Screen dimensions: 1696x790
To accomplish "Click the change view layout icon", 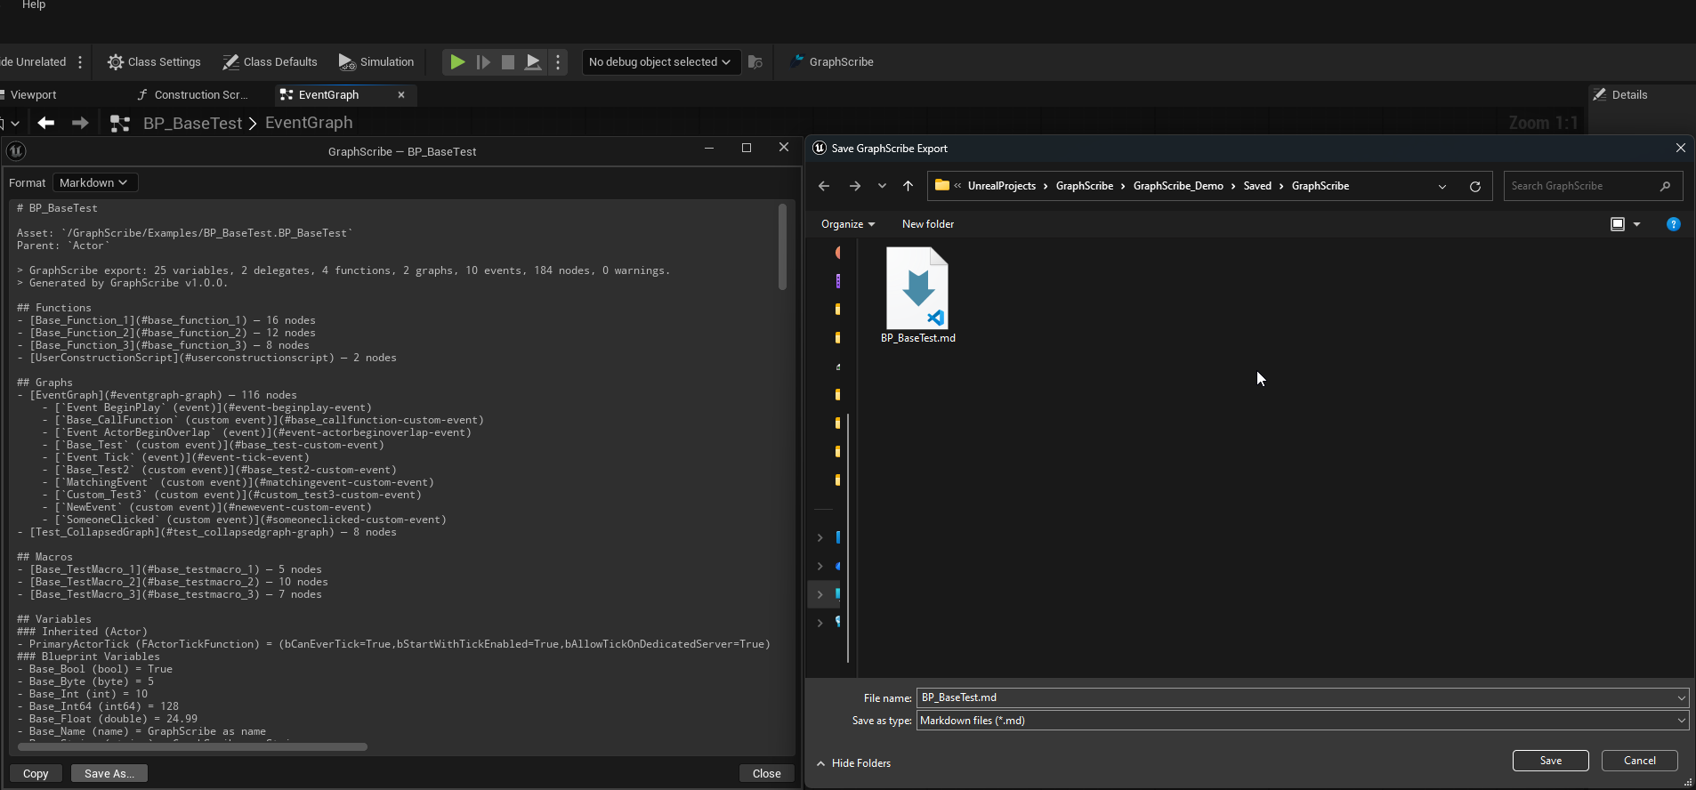I will click(1618, 224).
